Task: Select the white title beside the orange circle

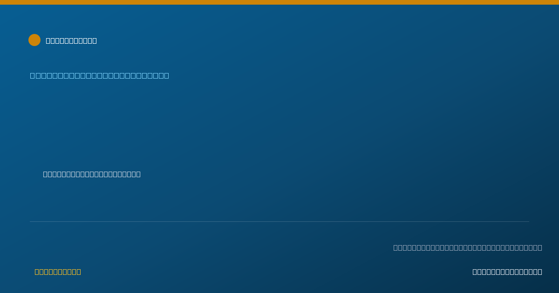Action: [x=71, y=40]
